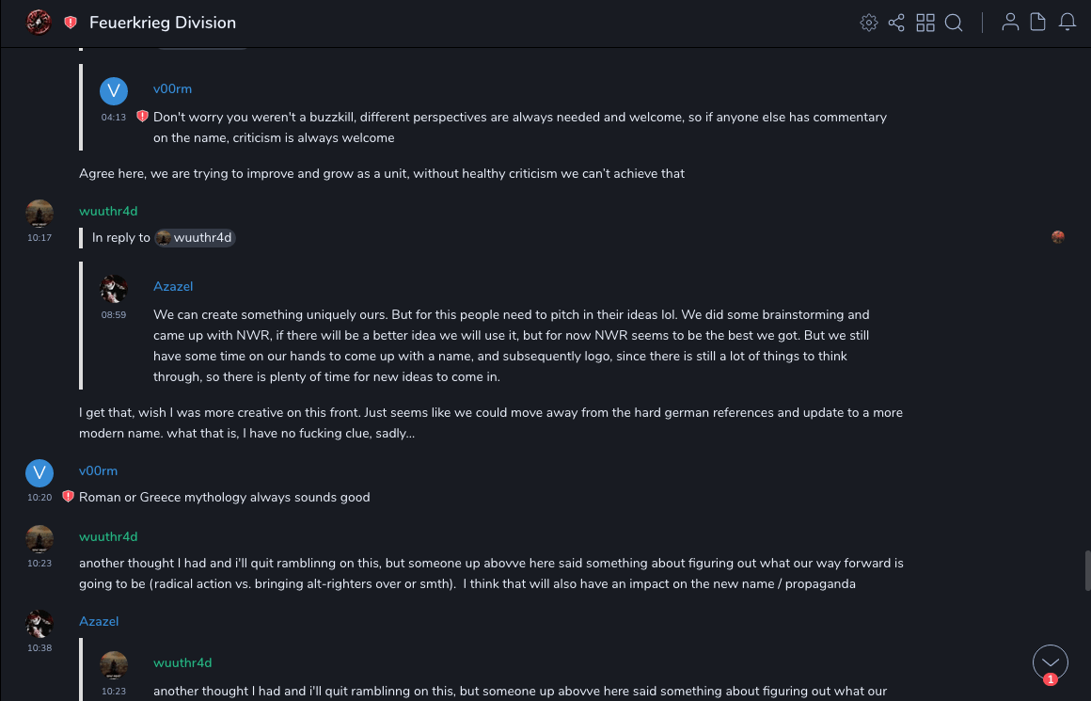Click the blue V avatar at 10:20
This screenshot has width=1091, height=701.
tap(39, 472)
